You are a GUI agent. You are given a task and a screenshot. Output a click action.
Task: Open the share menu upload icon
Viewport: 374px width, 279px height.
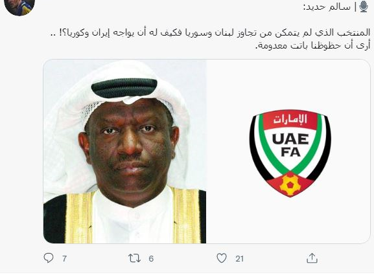coord(312,258)
